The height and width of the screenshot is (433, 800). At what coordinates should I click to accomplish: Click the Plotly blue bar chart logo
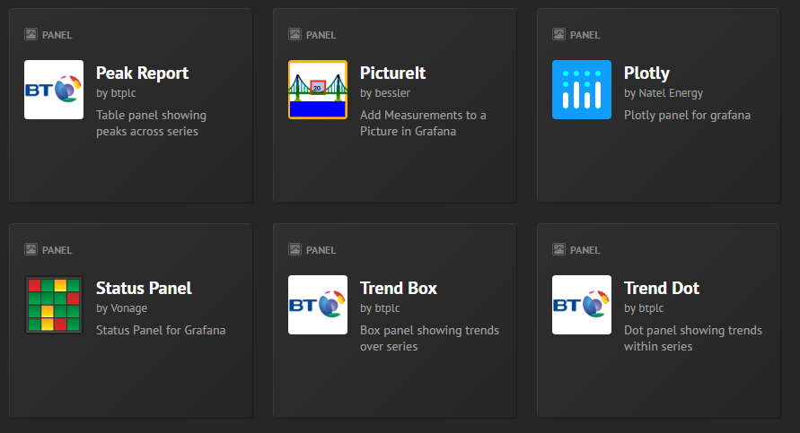click(x=582, y=90)
